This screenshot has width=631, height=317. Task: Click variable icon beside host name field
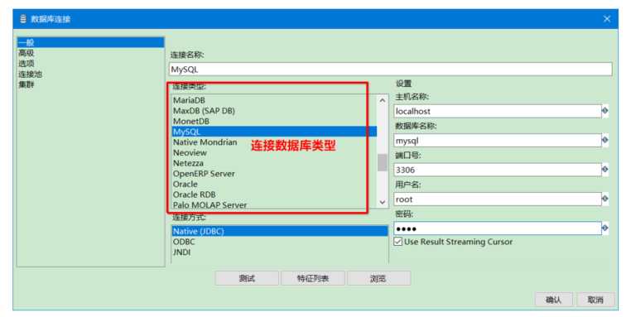605,111
